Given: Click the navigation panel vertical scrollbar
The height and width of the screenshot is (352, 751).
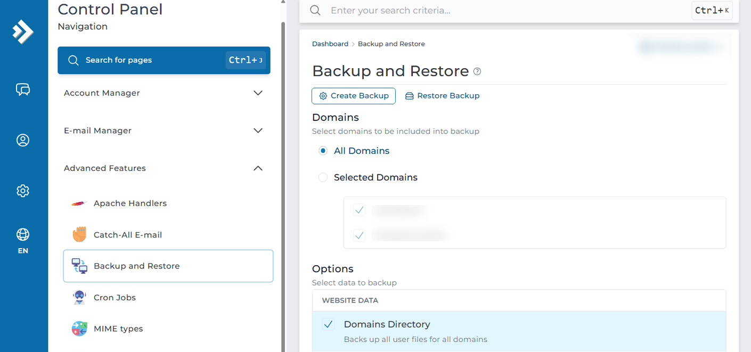Looking at the screenshot, I should click(283, 186).
